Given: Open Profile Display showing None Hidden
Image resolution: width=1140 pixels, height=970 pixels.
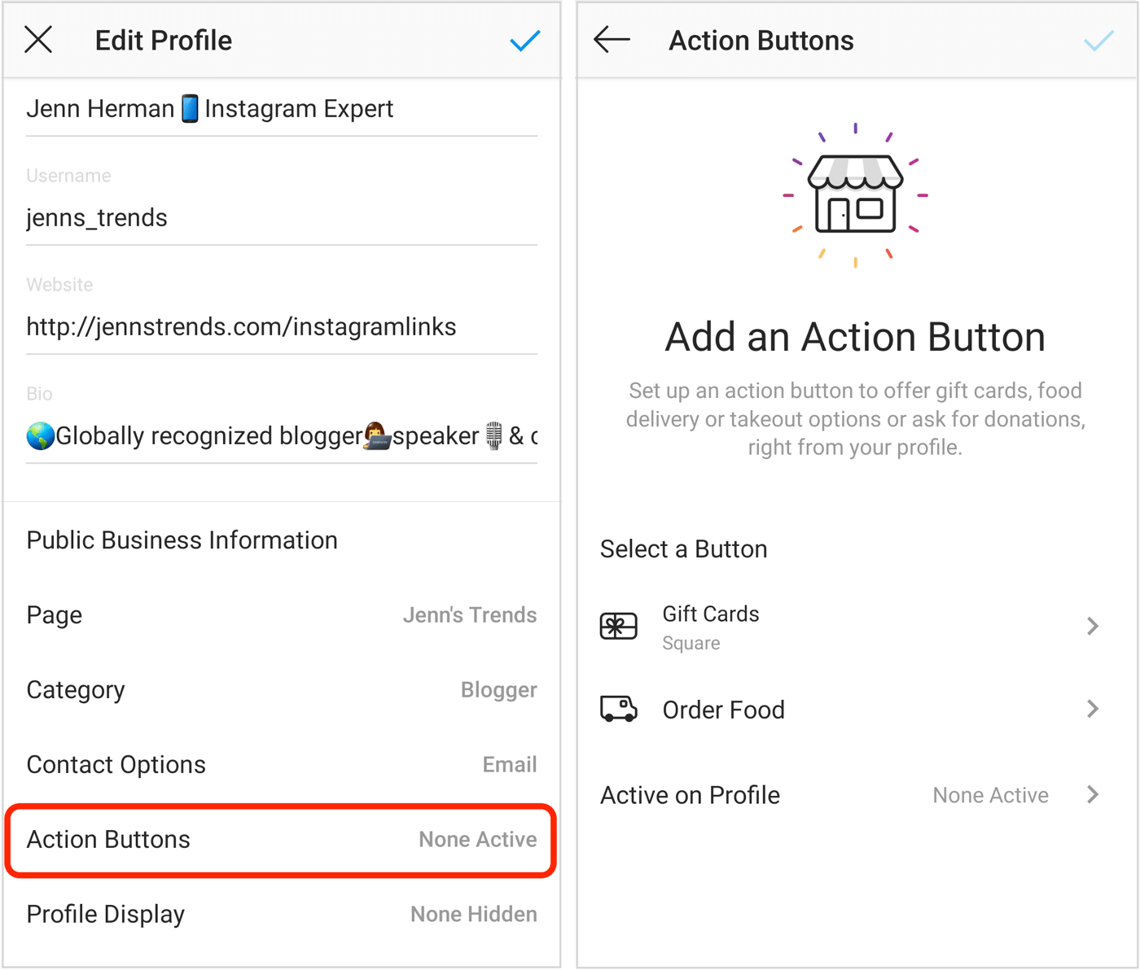Looking at the screenshot, I should pos(281,913).
